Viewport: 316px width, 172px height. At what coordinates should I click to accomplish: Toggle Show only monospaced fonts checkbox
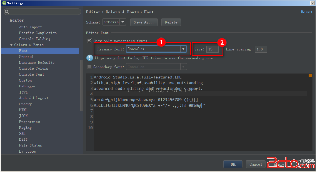pyautogui.click(x=89, y=41)
